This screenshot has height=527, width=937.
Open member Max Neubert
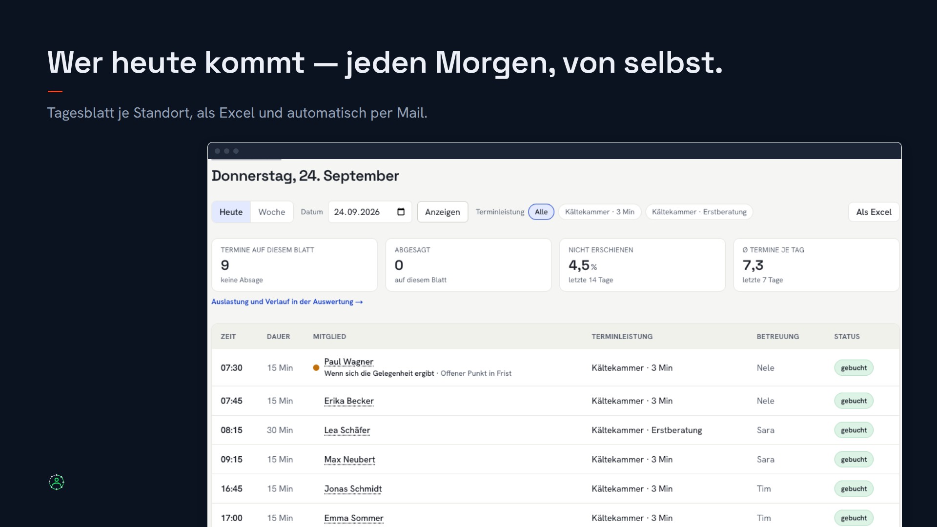point(349,459)
